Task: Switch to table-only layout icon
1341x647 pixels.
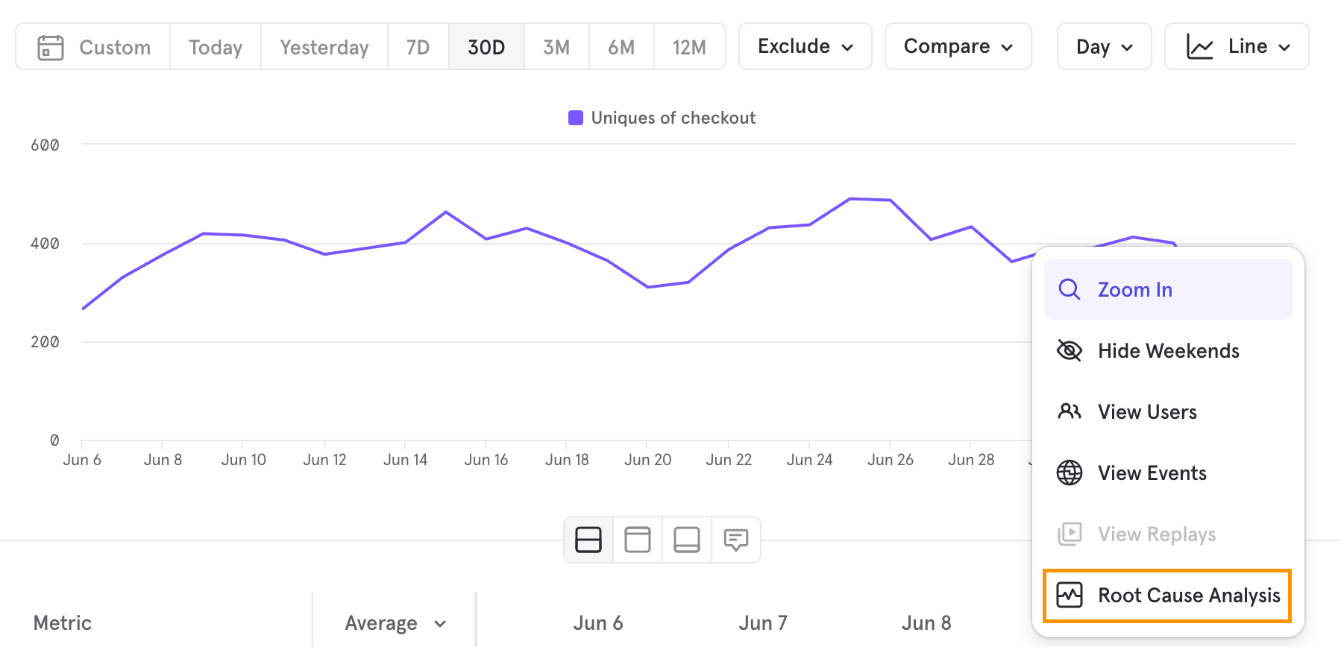Action: (x=687, y=540)
